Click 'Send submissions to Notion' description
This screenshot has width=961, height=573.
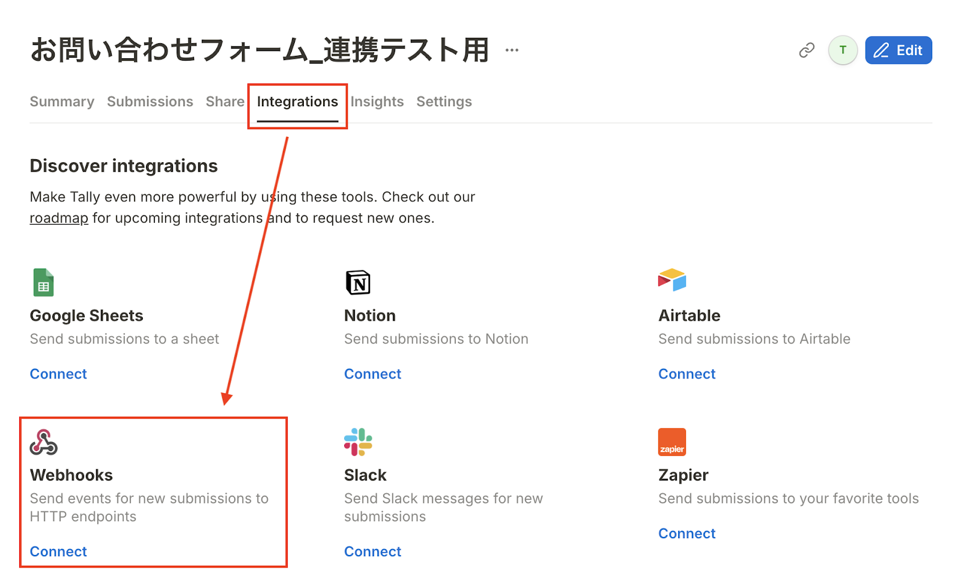click(x=436, y=339)
